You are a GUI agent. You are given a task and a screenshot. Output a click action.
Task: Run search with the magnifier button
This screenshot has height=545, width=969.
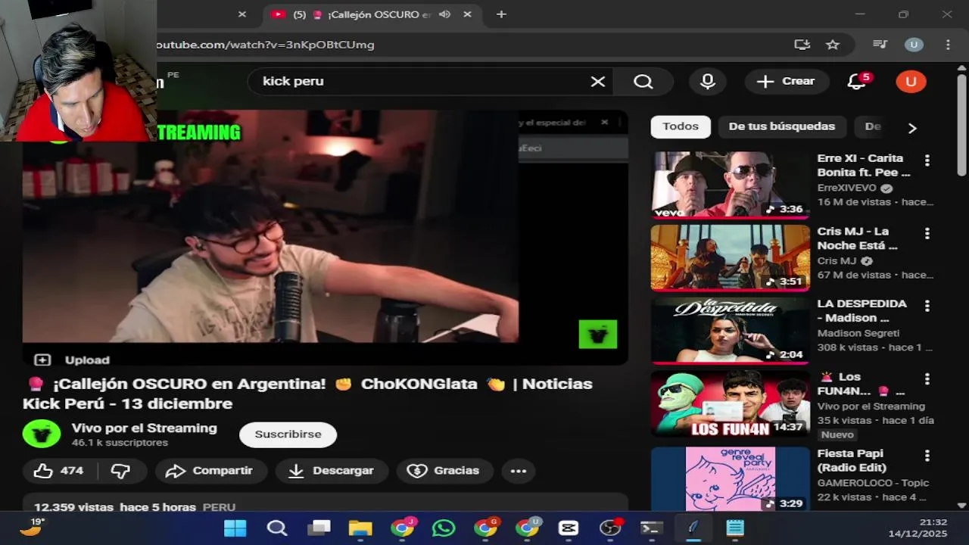(x=643, y=82)
